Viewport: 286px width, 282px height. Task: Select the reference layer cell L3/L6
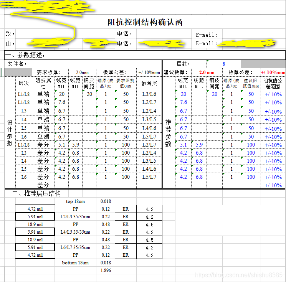149,94
